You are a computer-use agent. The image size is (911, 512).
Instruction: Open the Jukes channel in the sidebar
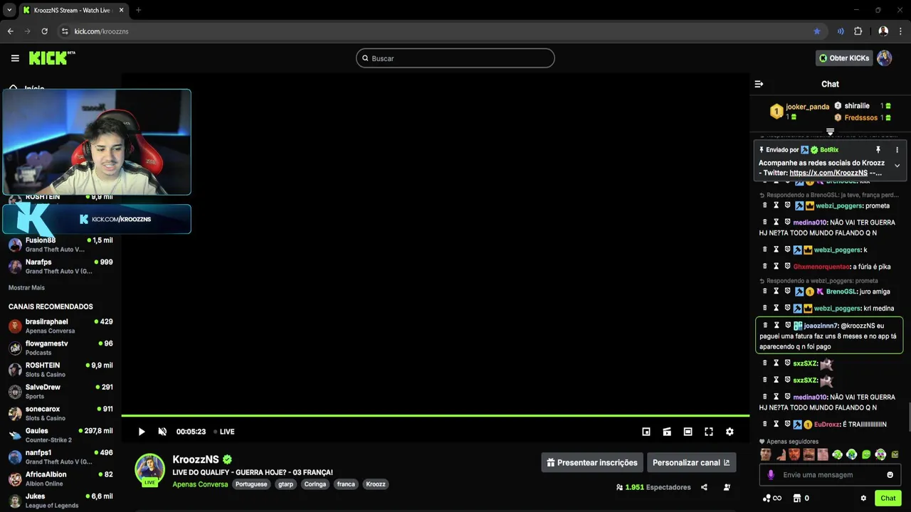[x=60, y=501]
